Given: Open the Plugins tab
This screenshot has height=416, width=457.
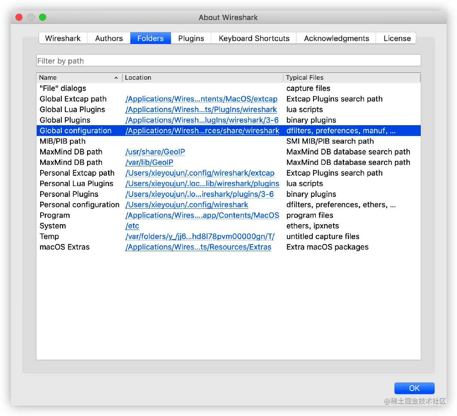Looking at the screenshot, I should tap(191, 39).
